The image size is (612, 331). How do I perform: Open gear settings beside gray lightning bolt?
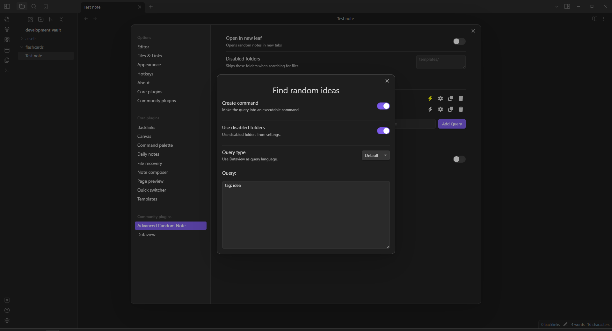point(441,109)
